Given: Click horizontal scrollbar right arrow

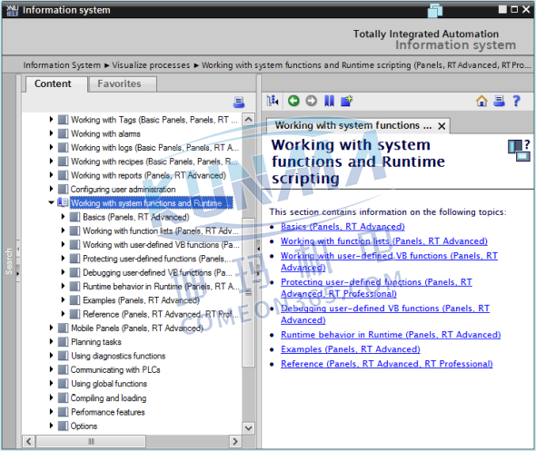Looking at the screenshot, I should coord(235,441).
